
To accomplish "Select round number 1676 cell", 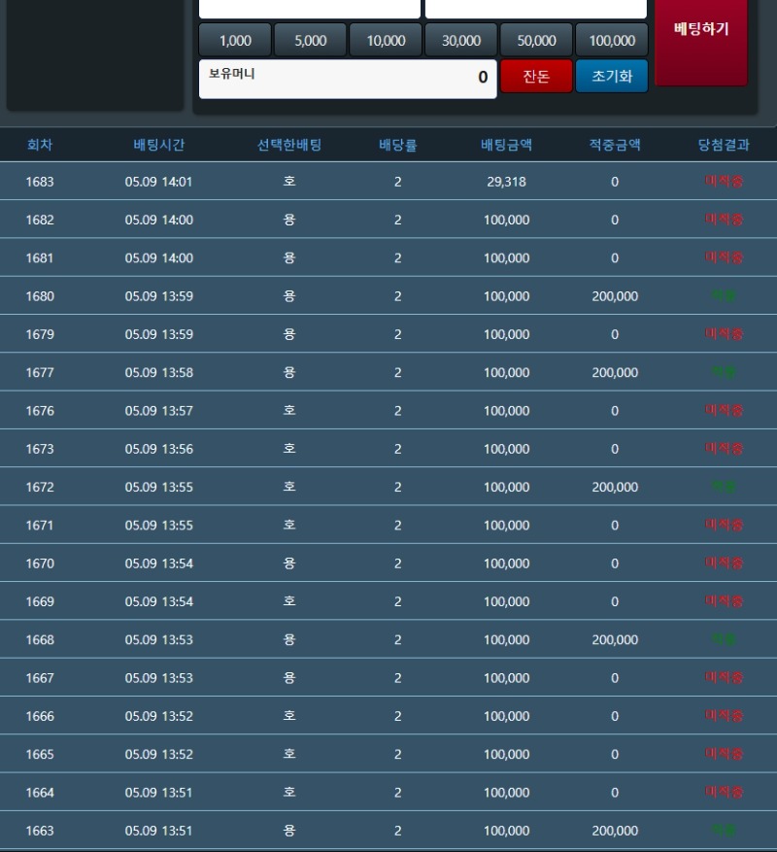I will tap(40, 411).
